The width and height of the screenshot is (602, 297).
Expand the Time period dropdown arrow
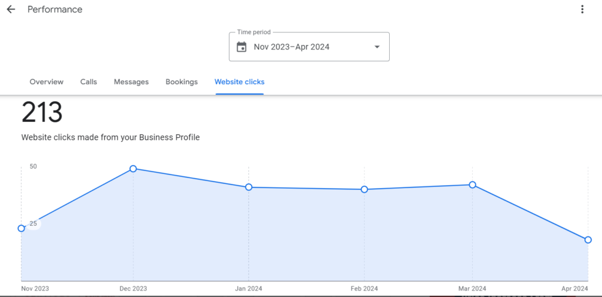click(377, 47)
